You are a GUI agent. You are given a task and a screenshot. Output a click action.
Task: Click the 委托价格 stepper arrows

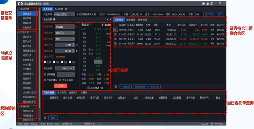(73, 45)
